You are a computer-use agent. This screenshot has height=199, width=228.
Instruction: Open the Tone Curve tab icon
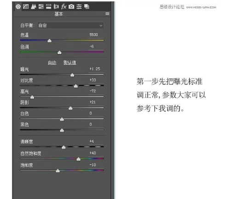(x=26, y=6)
